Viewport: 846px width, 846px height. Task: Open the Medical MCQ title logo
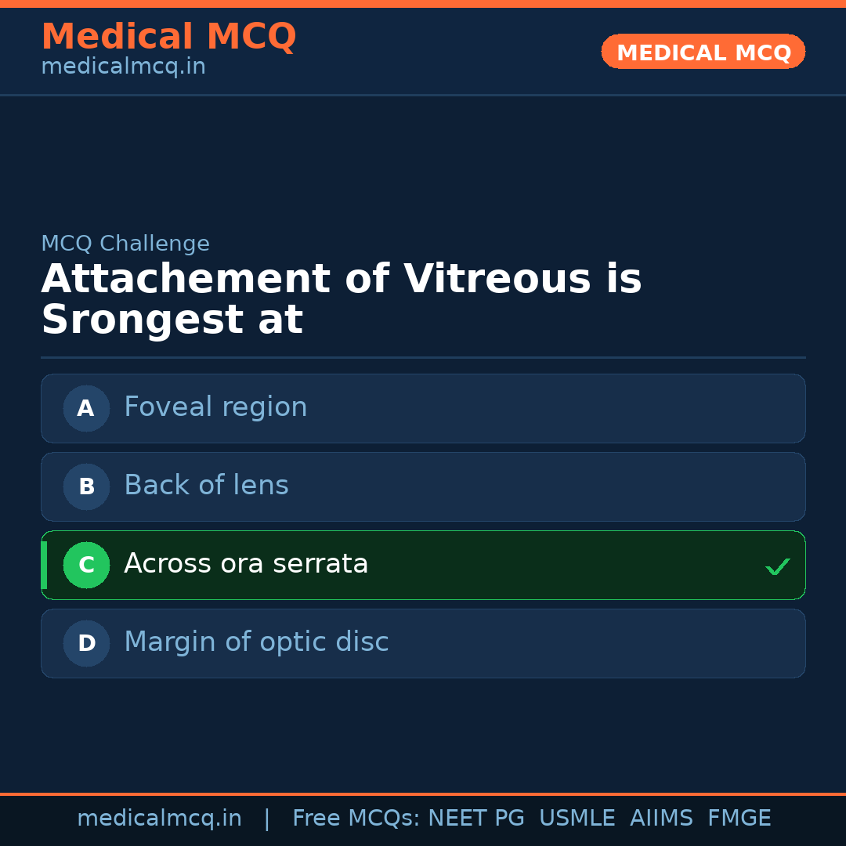point(168,37)
